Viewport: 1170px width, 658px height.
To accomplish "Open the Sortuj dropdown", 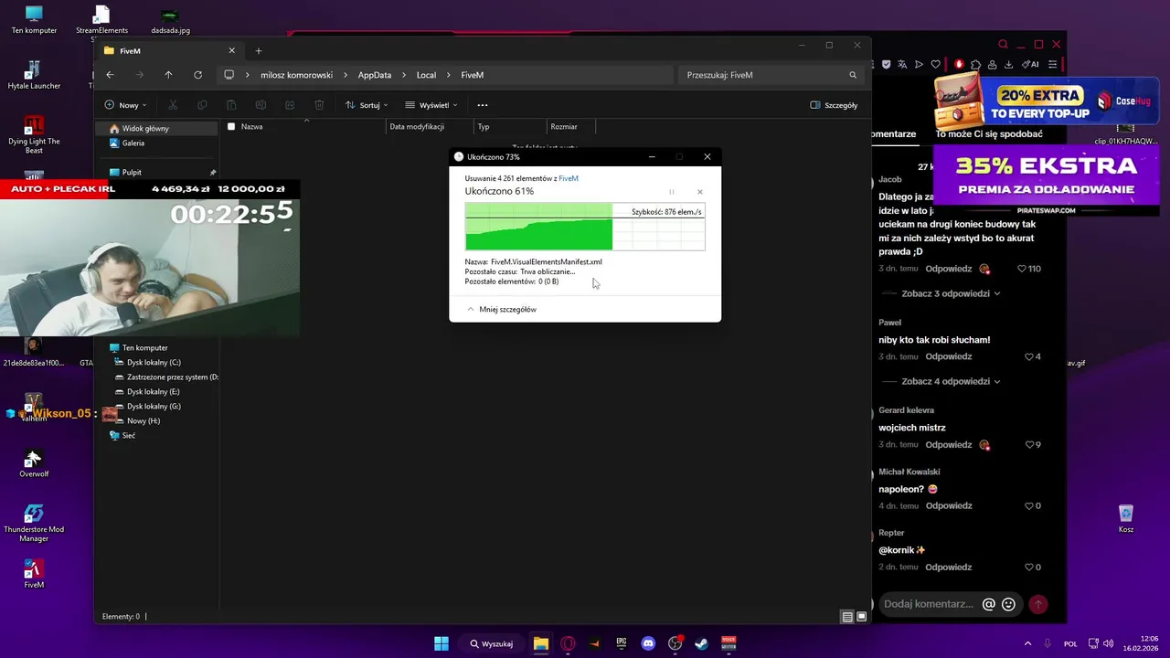I will pyautogui.click(x=367, y=105).
